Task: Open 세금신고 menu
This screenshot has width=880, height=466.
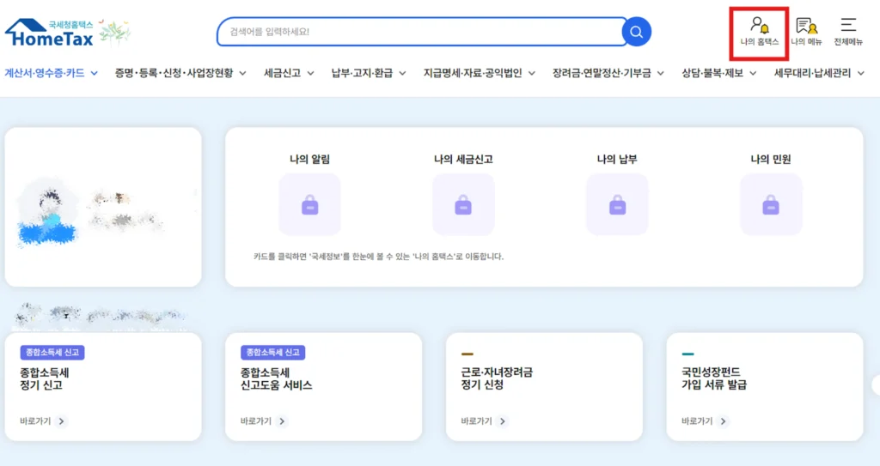Action: 282,74
